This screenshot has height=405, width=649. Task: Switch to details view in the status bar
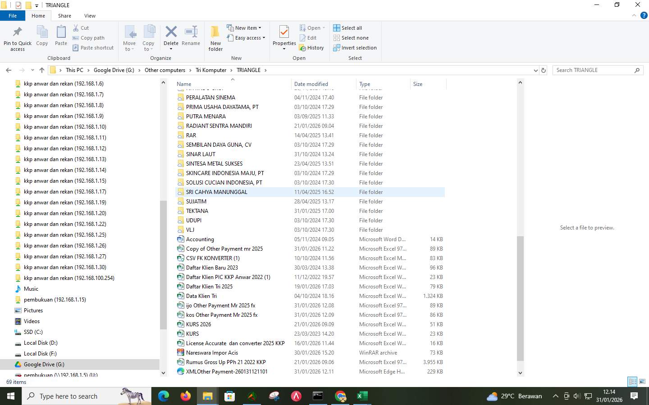click(x=632, y=381)
